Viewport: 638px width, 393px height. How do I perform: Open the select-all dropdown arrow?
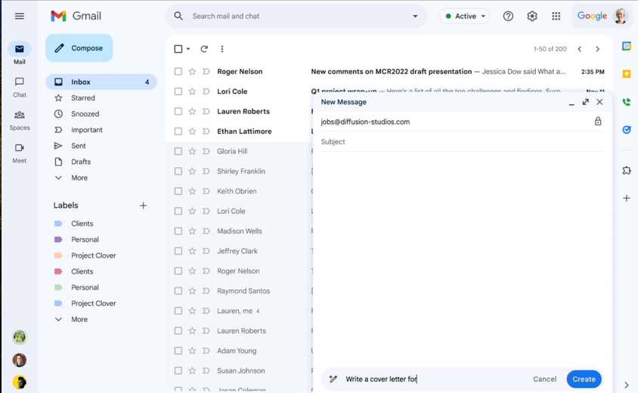[x=188, y=49]
